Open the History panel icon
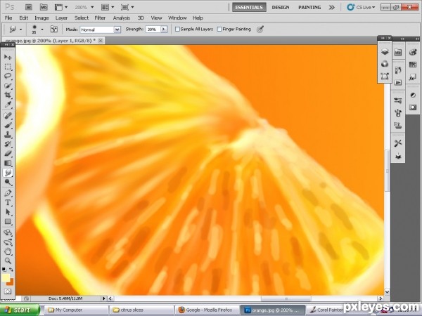 coord(398,70)
